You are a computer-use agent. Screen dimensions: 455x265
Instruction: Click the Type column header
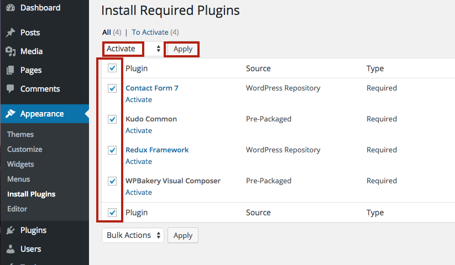375,68
